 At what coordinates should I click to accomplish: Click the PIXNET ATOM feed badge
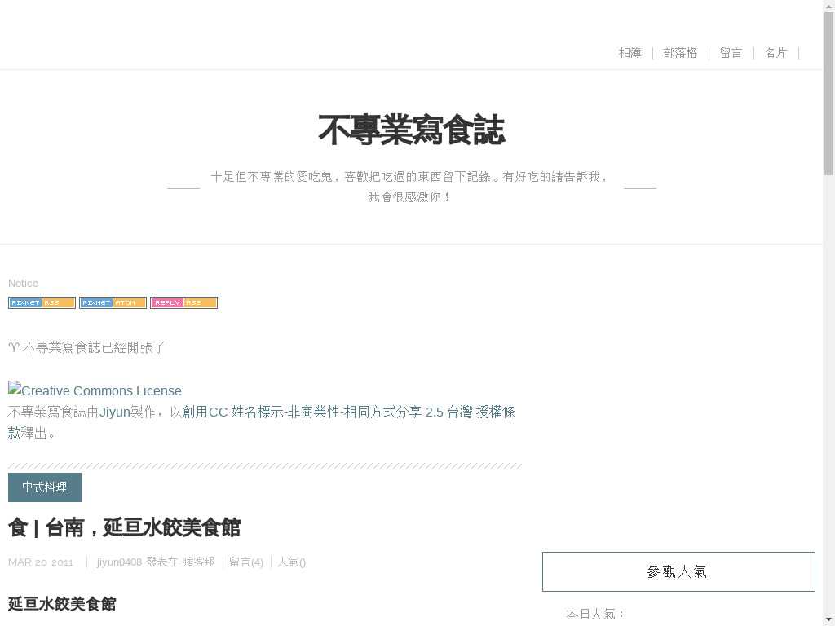(x=113, y=302)
